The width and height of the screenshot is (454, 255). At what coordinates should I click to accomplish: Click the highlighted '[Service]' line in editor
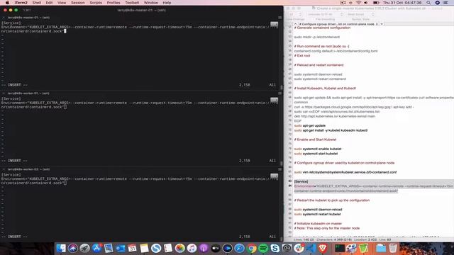point(301,181)
